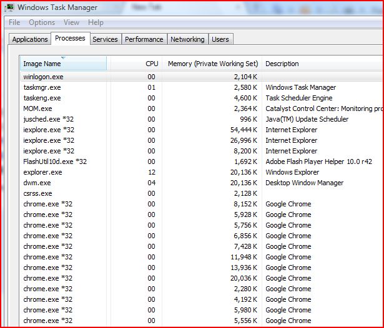Pick the iexplore.exe process using 54,444 K
Image resolution: width=384 pixels, height=328 pixels.
point(49,130)
